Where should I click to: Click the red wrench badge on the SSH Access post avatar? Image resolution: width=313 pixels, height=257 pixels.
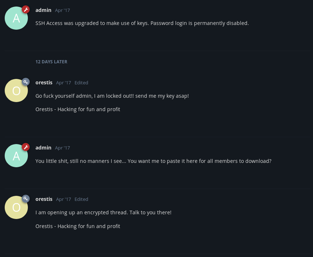pos(26,9)
